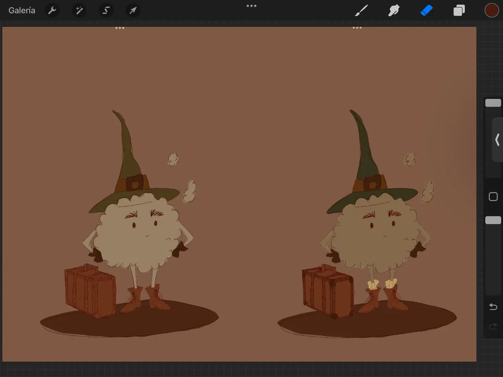Open the Actions wrench menu
The height and width of the screenshot is (377, 503).
pos(52,11)
